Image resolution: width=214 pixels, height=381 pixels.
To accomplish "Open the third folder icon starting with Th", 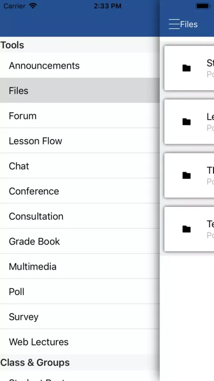I will point(186,175).
